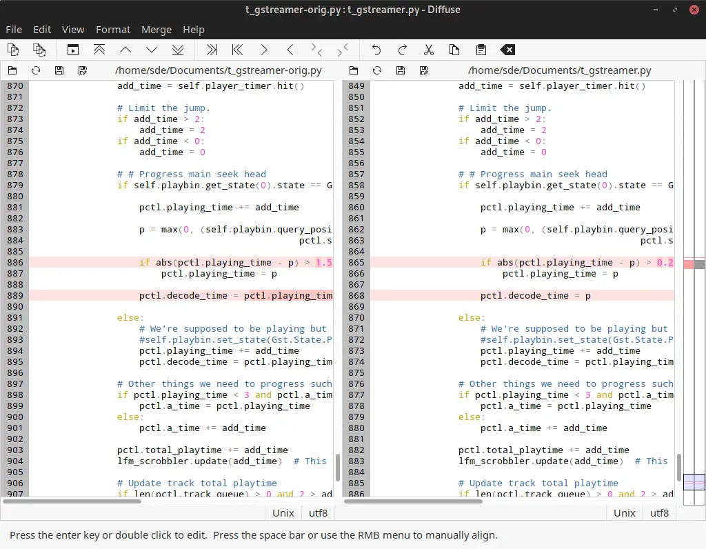The image size is (706, 549).
Task: Copy left pane into selection
Action: (x=264, y=50)
